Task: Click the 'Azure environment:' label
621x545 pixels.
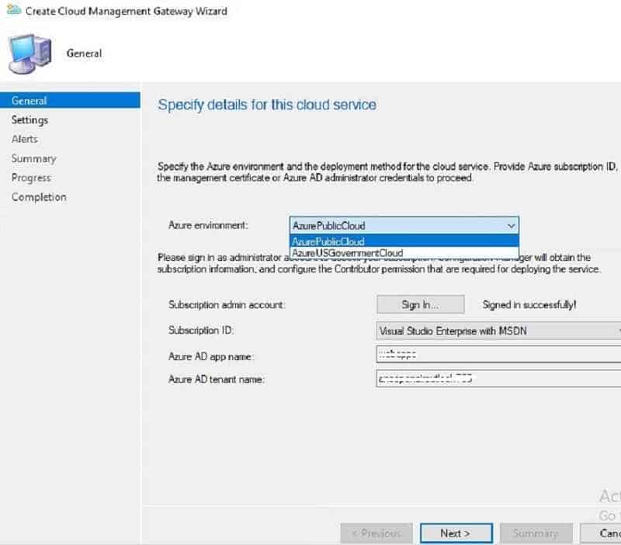Action: [208, 225]
